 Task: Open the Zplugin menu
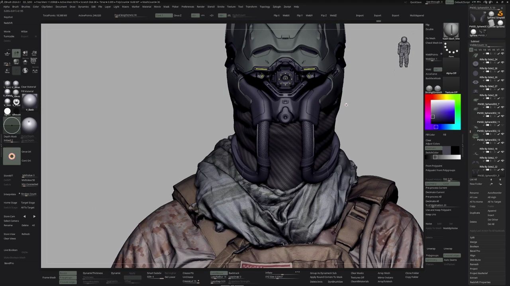click(x=277, y=7)
